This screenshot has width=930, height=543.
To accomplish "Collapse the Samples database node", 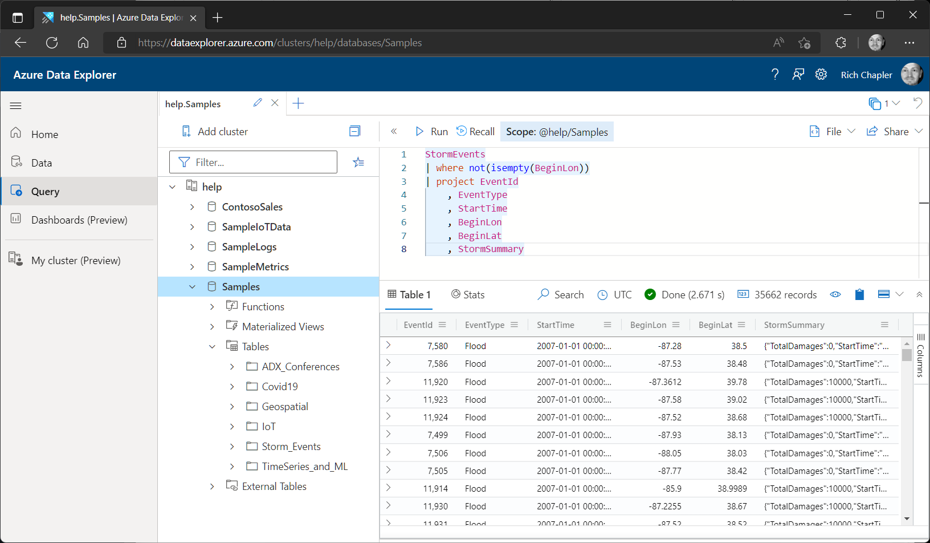I will pos(193,286).
